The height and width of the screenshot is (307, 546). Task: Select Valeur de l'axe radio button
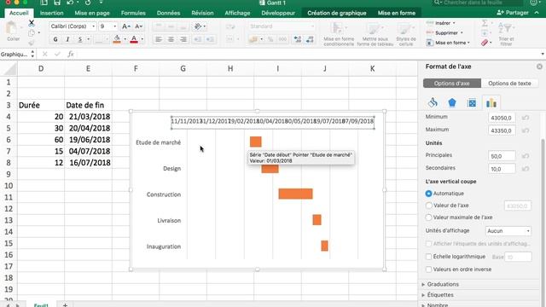(428, 206)
